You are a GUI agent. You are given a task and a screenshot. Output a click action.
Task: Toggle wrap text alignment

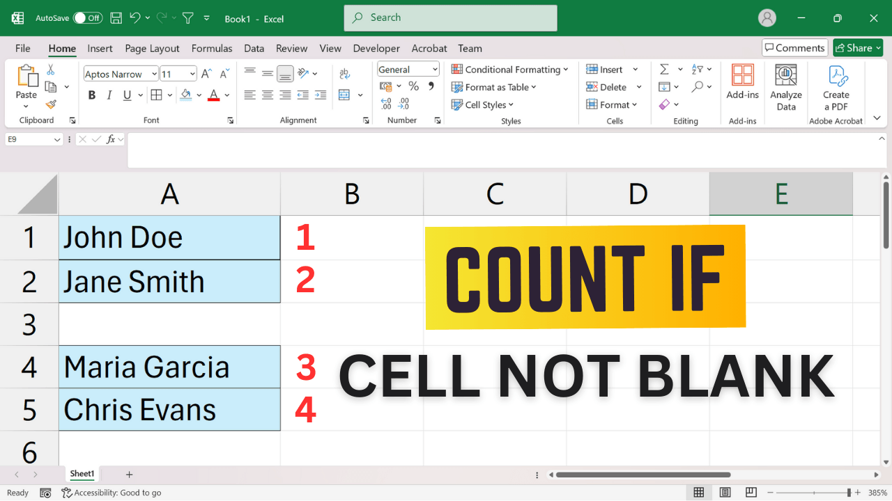[344, 73]
